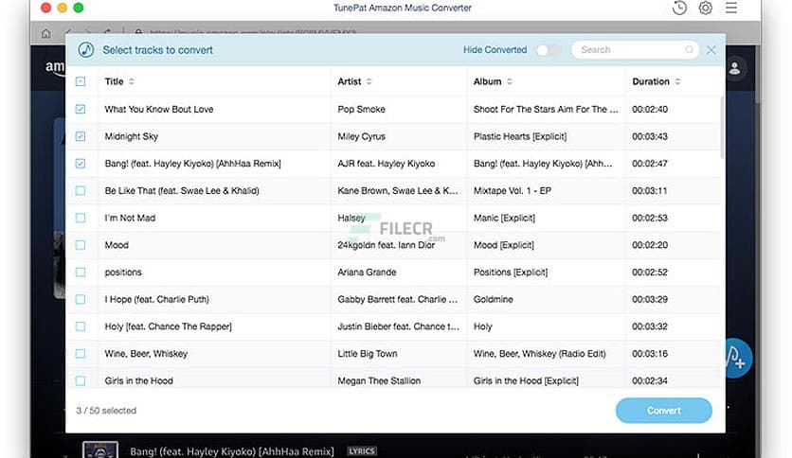The width and height of the screenshot is (792, 458).
Task: Click the search magnifier icon in Search box
Action: (689, 49)
